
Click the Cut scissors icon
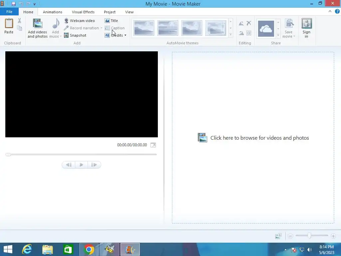(x=20, y=21)
